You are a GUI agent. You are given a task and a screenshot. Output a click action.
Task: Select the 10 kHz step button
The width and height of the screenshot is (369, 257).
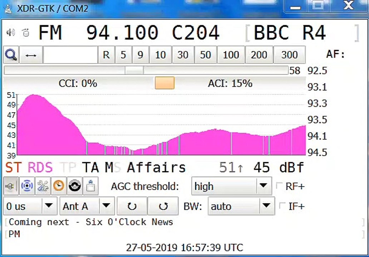click(161, 55)
